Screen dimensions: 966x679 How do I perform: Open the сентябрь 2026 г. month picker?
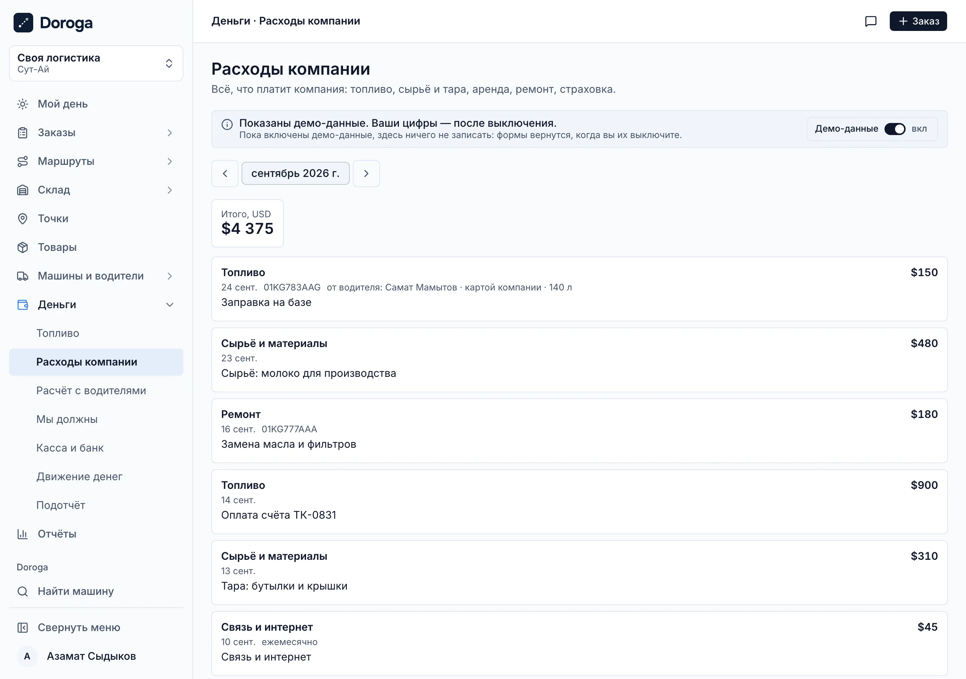[295, 173]
